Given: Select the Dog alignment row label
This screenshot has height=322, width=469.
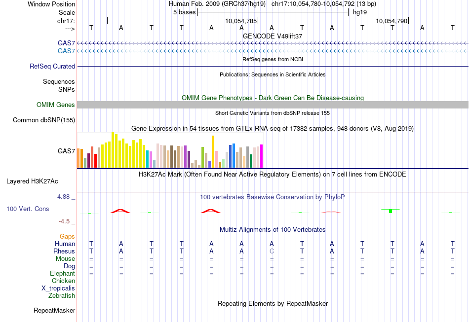Looking at the screenshot, I should [69, 266].
